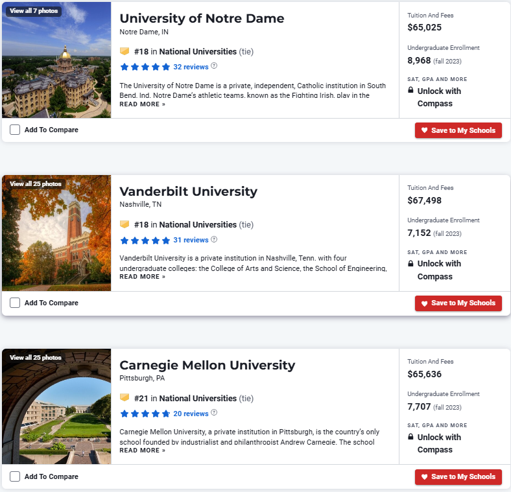The height and width of the screenshot is (492, 511).
Task: Click Carnegie Mellon's ranking badge icon
Action: tap(125, 398)
